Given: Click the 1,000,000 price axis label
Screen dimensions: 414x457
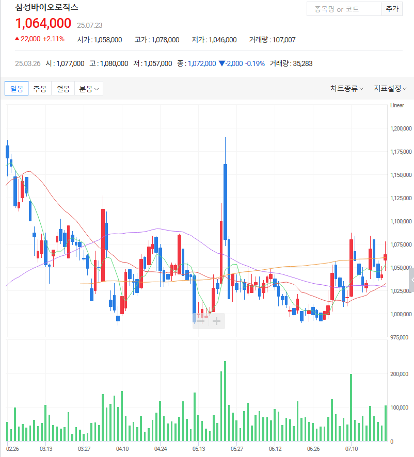Looking at the screenshot, I should tap(401, 314).
